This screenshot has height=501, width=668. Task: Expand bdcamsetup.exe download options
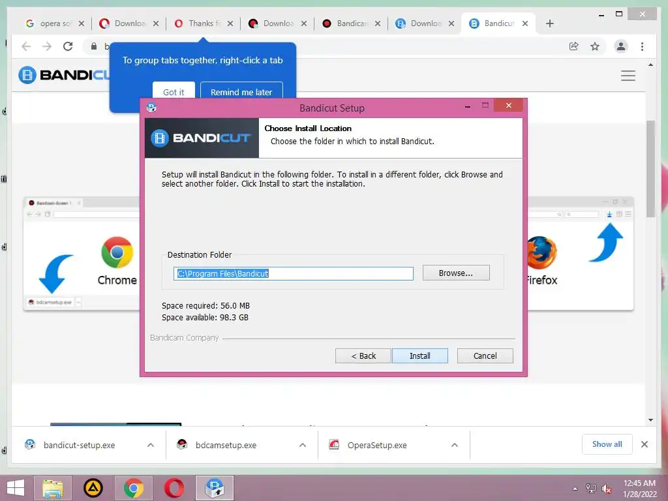(x=303, y=445)
